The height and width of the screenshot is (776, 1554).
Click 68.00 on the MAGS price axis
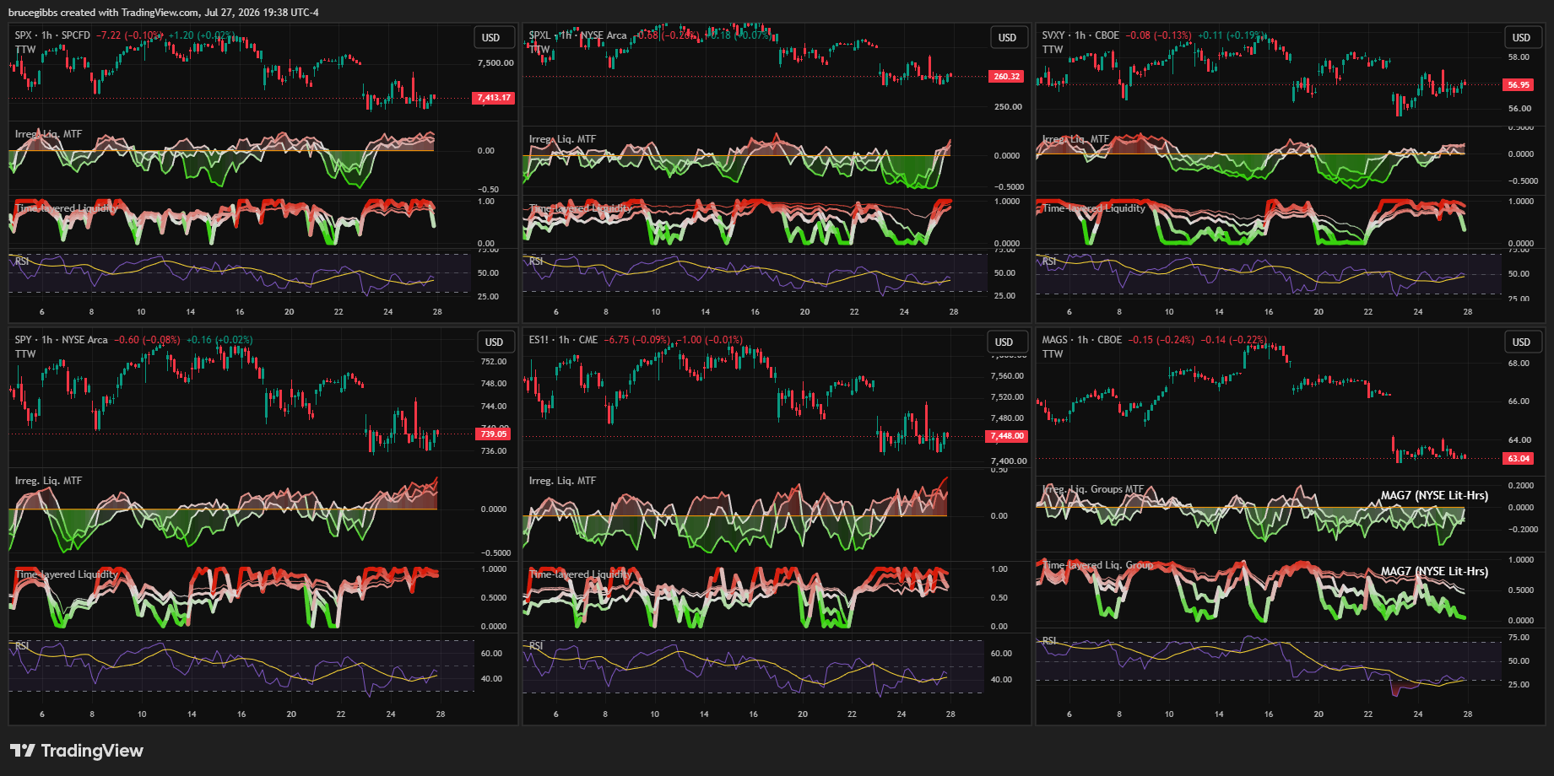tap(1519, 364)
